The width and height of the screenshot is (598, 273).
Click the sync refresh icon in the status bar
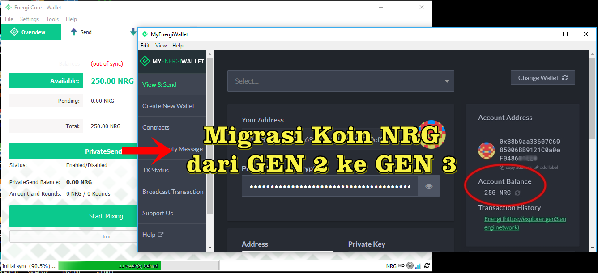[x=427, y=265]
